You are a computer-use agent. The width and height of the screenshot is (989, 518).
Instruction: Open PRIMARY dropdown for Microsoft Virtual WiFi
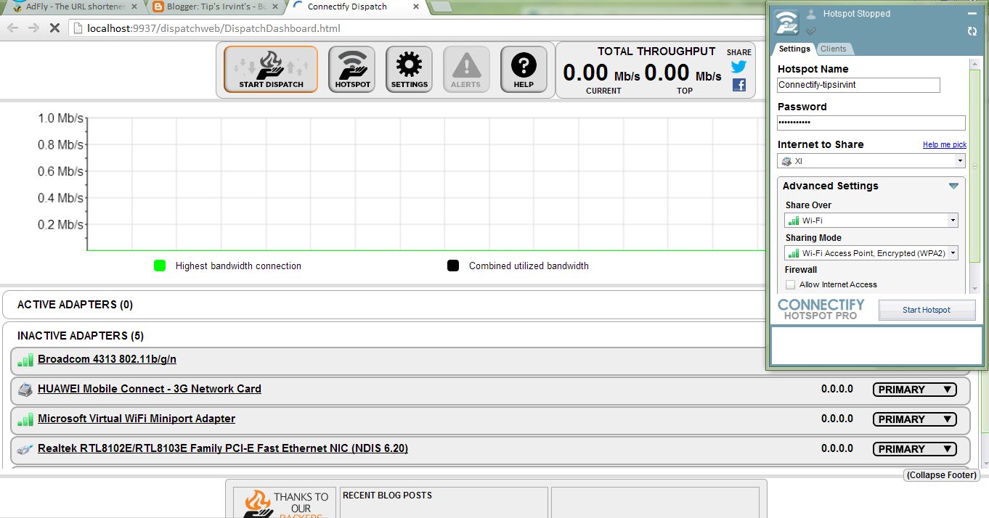tap(915, 419)
